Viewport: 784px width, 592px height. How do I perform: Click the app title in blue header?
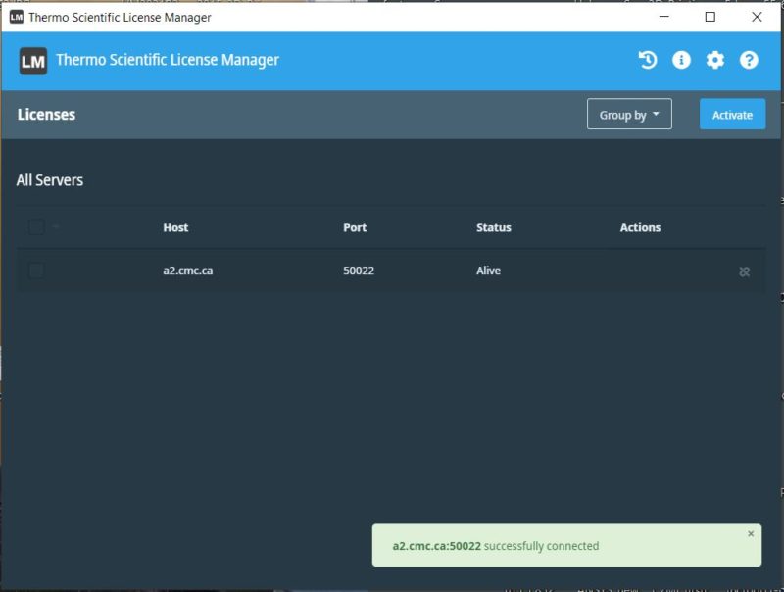[168, 60]
